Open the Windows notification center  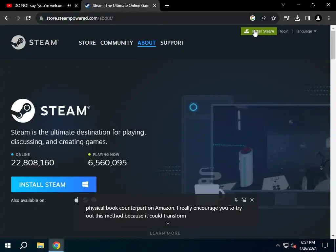pos(325,245)
